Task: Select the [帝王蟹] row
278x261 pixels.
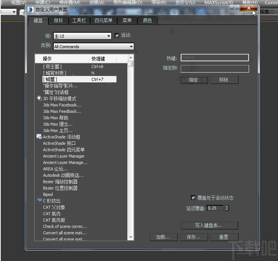Action: (x=79, y=67)
